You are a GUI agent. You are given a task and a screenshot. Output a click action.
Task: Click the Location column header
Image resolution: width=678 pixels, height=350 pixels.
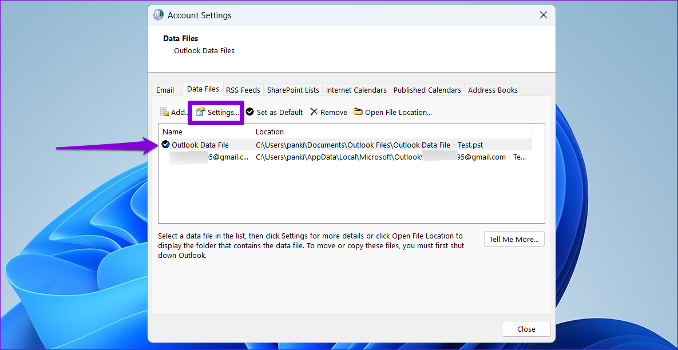click(392, 132)
